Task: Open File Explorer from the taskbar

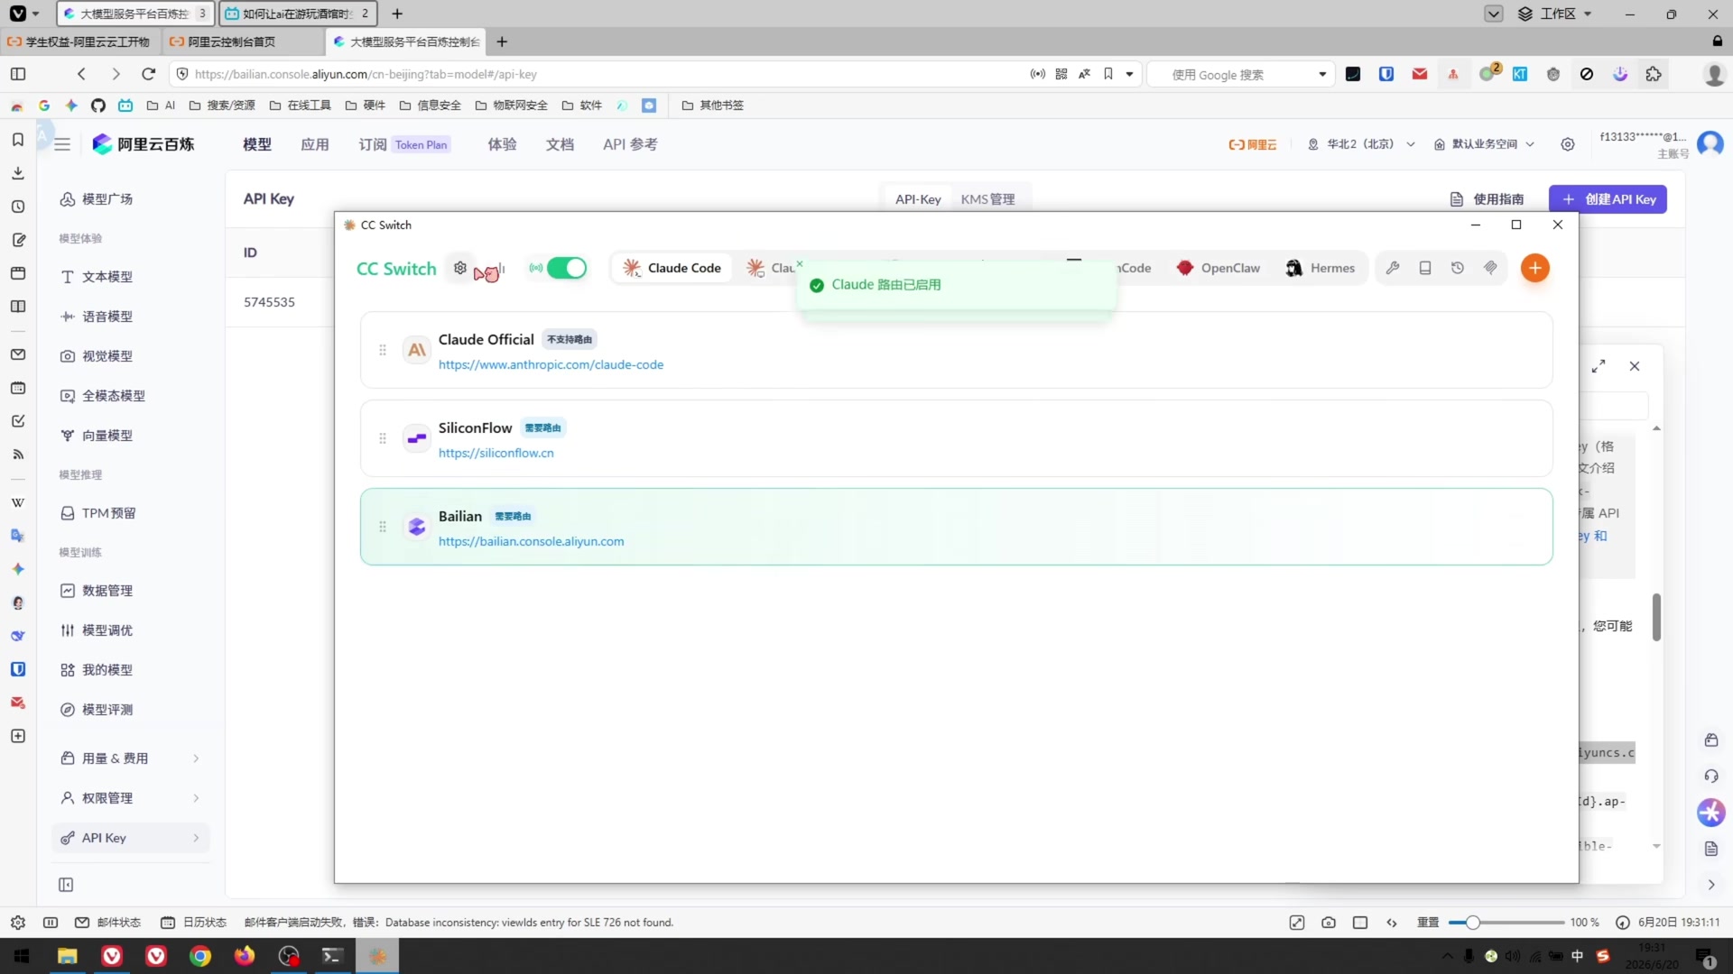Action: (68, 956)
